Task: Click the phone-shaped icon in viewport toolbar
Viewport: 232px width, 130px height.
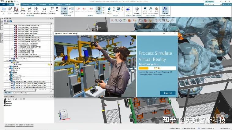Action: click(x=167, y=21)
